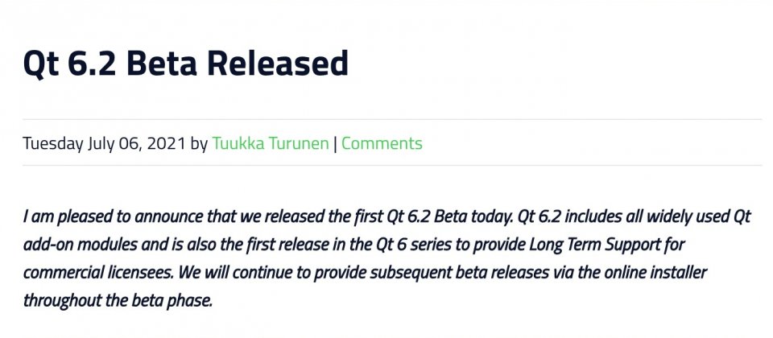Screen dimensions: 773x338
Task: Open the Tuukka Turunen author link
Action: (x=271, y=143)
